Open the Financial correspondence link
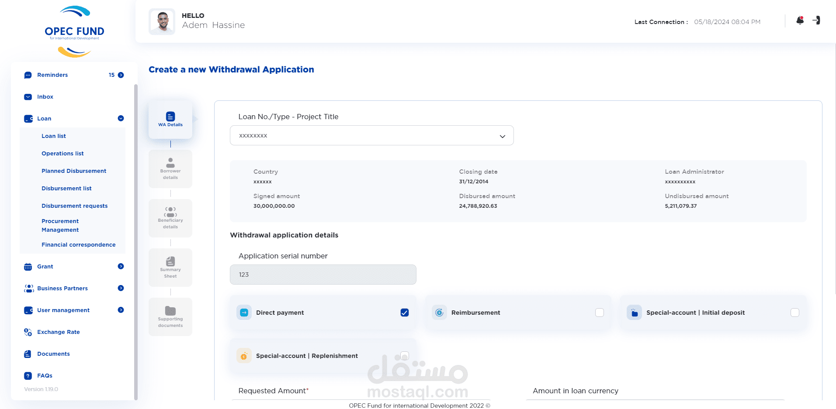 (x=79, y=245)
